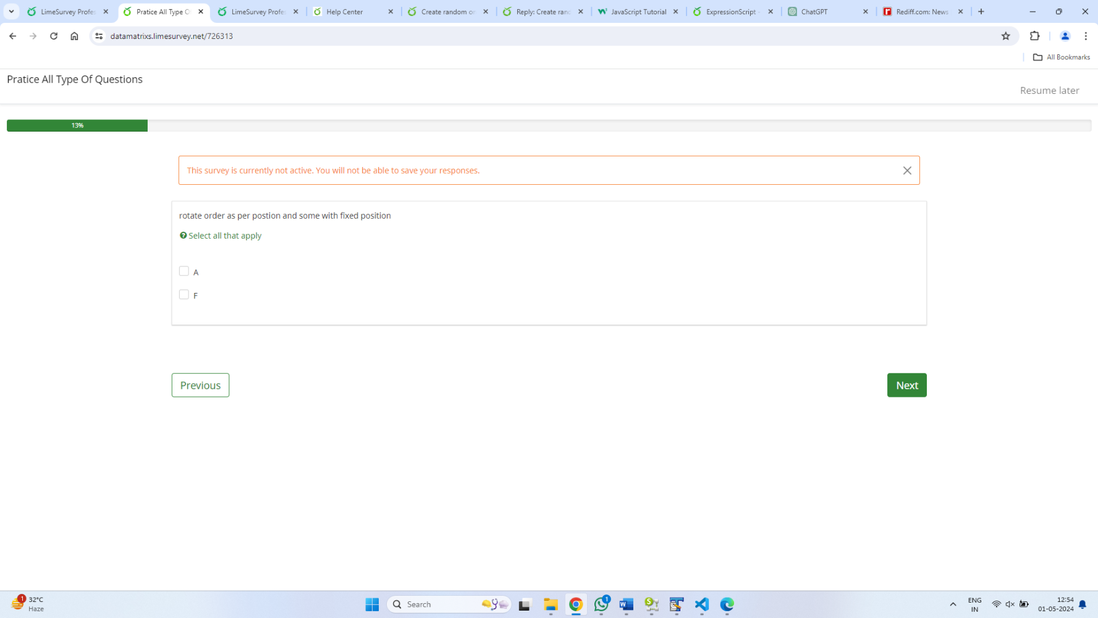Image resolution: width=1098 pixels, height=618 pixels.
Task: Open the Chrome profile avatar
Action: tap(1065, 36)
